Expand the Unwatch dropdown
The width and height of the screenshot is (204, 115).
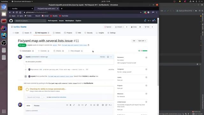119,27
